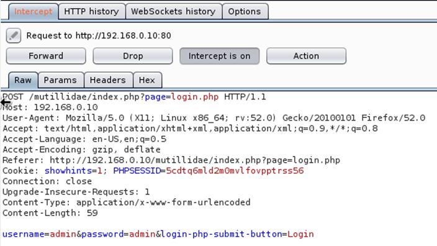Forward the intercepted request
437x246 pixels.
point(46,56)
